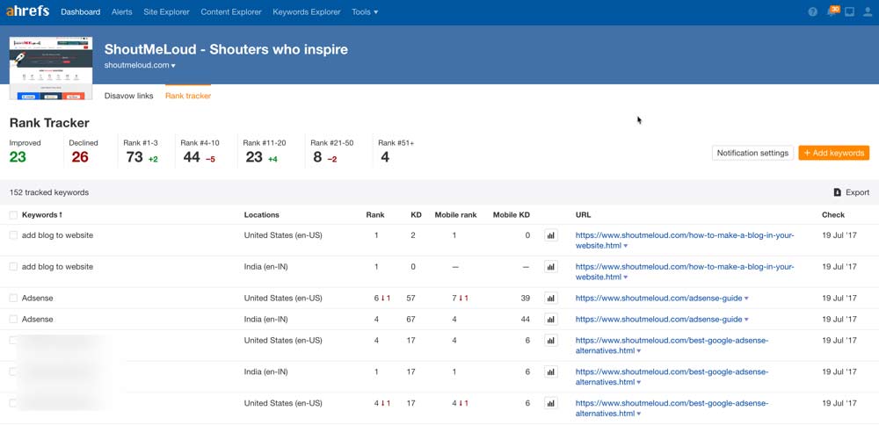This screenshot has height=425, width=879.
Task: Click the screen icon in top bar
Action: point(850,11)
